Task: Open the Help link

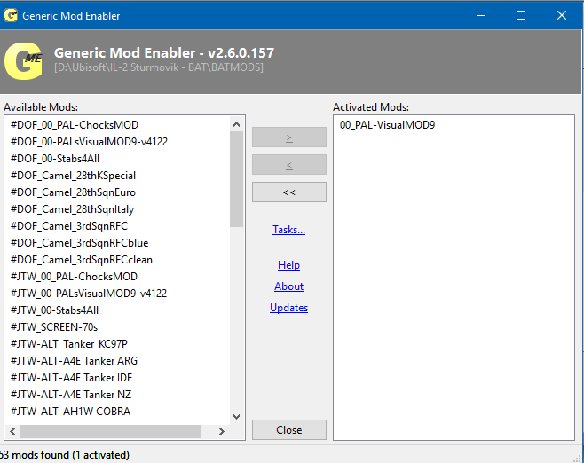Action: pos(288,265)
